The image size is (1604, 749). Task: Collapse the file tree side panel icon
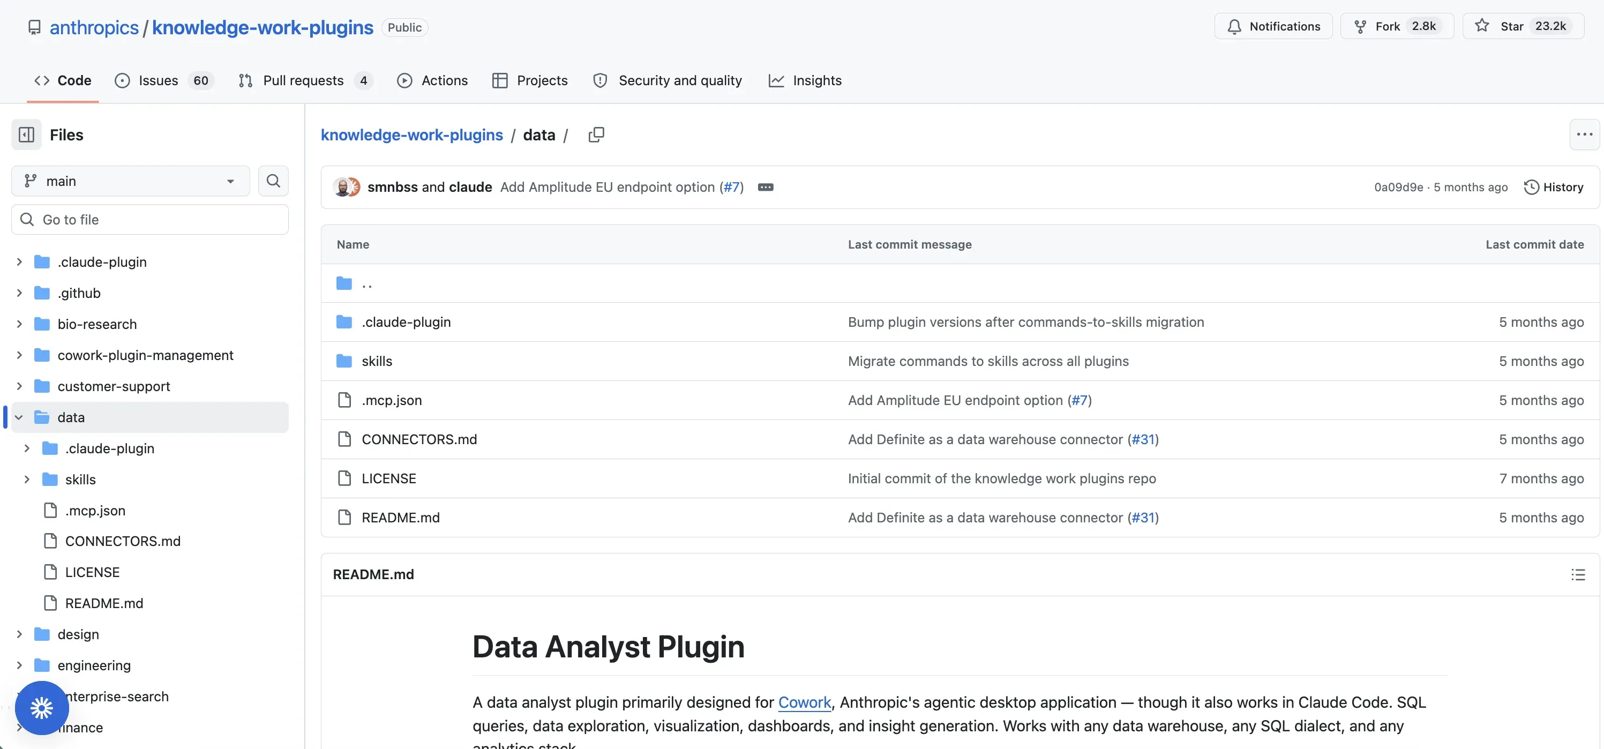(26, 134)
